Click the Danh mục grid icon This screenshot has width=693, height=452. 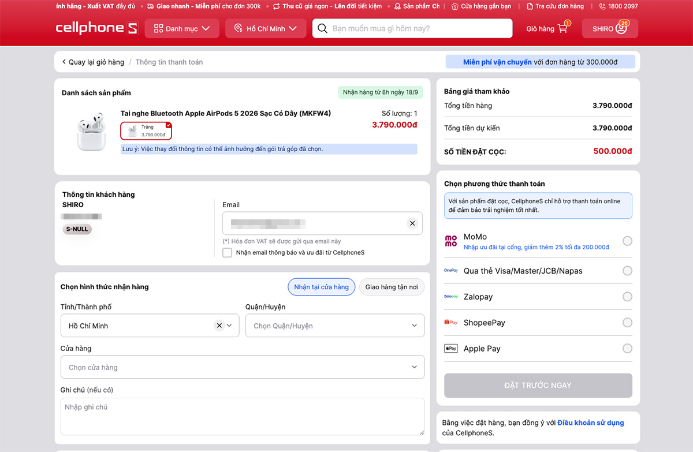coord(158,28)
